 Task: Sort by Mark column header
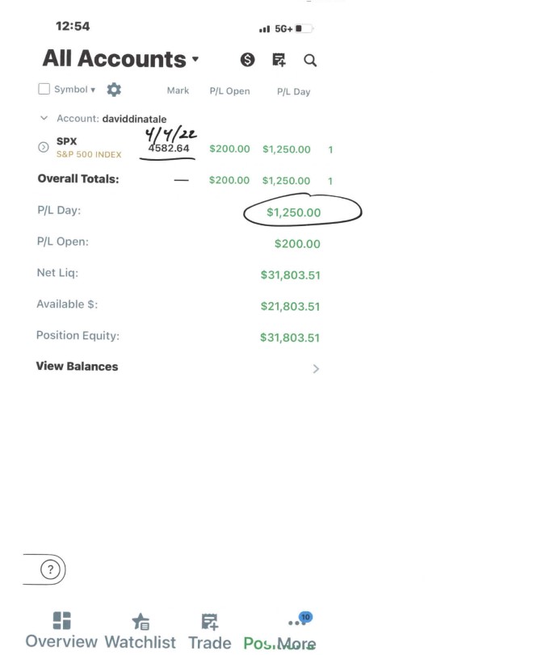pyautogui.click(x=178, y=90)
